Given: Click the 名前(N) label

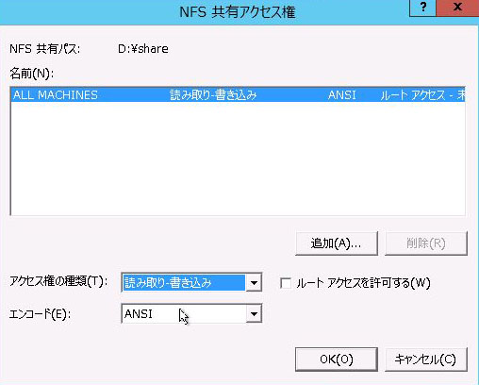Looking at the screenshot, I should 32,74.
